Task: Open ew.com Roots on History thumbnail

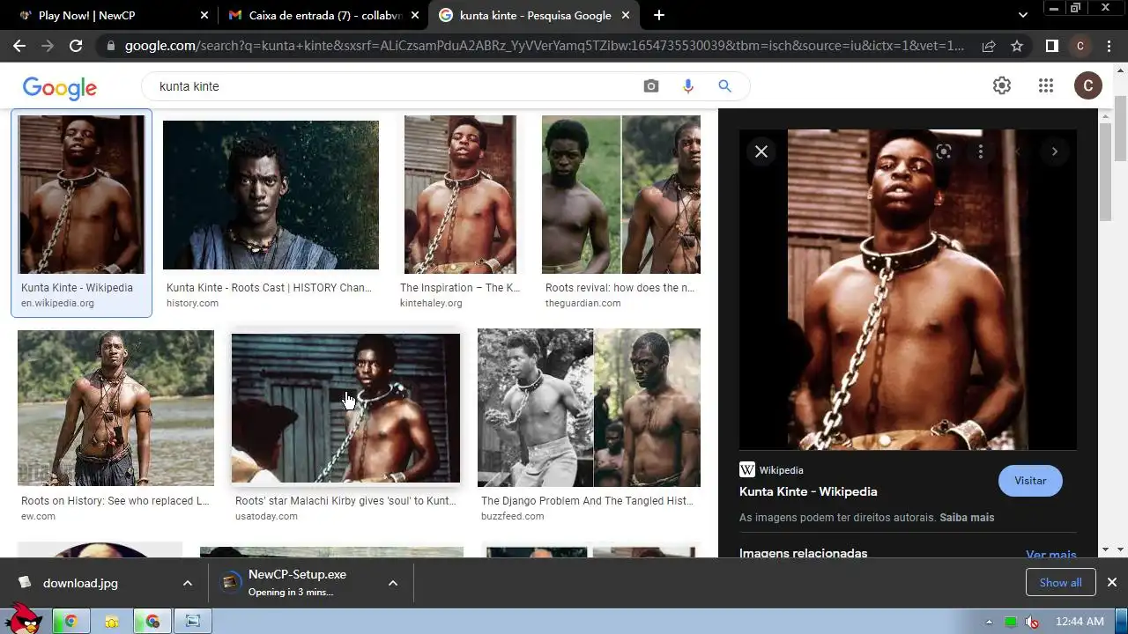Action: pos(115,408)
